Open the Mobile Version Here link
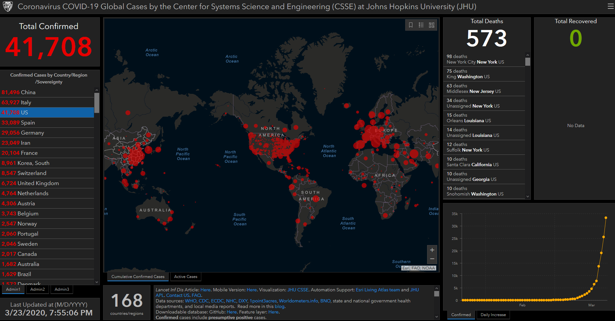 [252, 290]
